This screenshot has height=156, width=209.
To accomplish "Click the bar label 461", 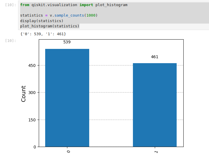I will [154, 57].
